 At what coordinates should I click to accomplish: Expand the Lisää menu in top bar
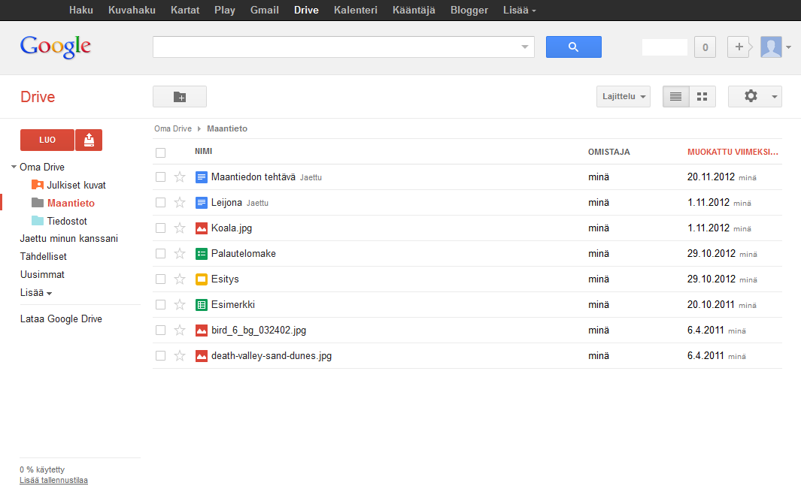(520, 11)
